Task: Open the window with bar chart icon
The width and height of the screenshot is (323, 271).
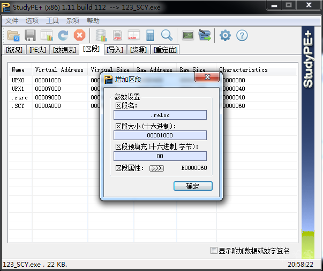Action: point(47,35)
